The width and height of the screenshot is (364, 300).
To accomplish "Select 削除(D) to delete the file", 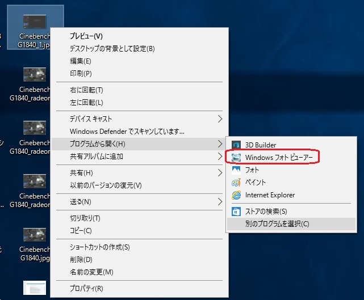I will pyautogui.click(x=139, y=260).
